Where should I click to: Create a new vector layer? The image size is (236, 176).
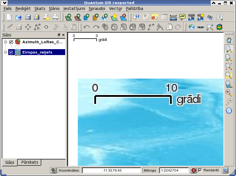(x=114, y=17)
